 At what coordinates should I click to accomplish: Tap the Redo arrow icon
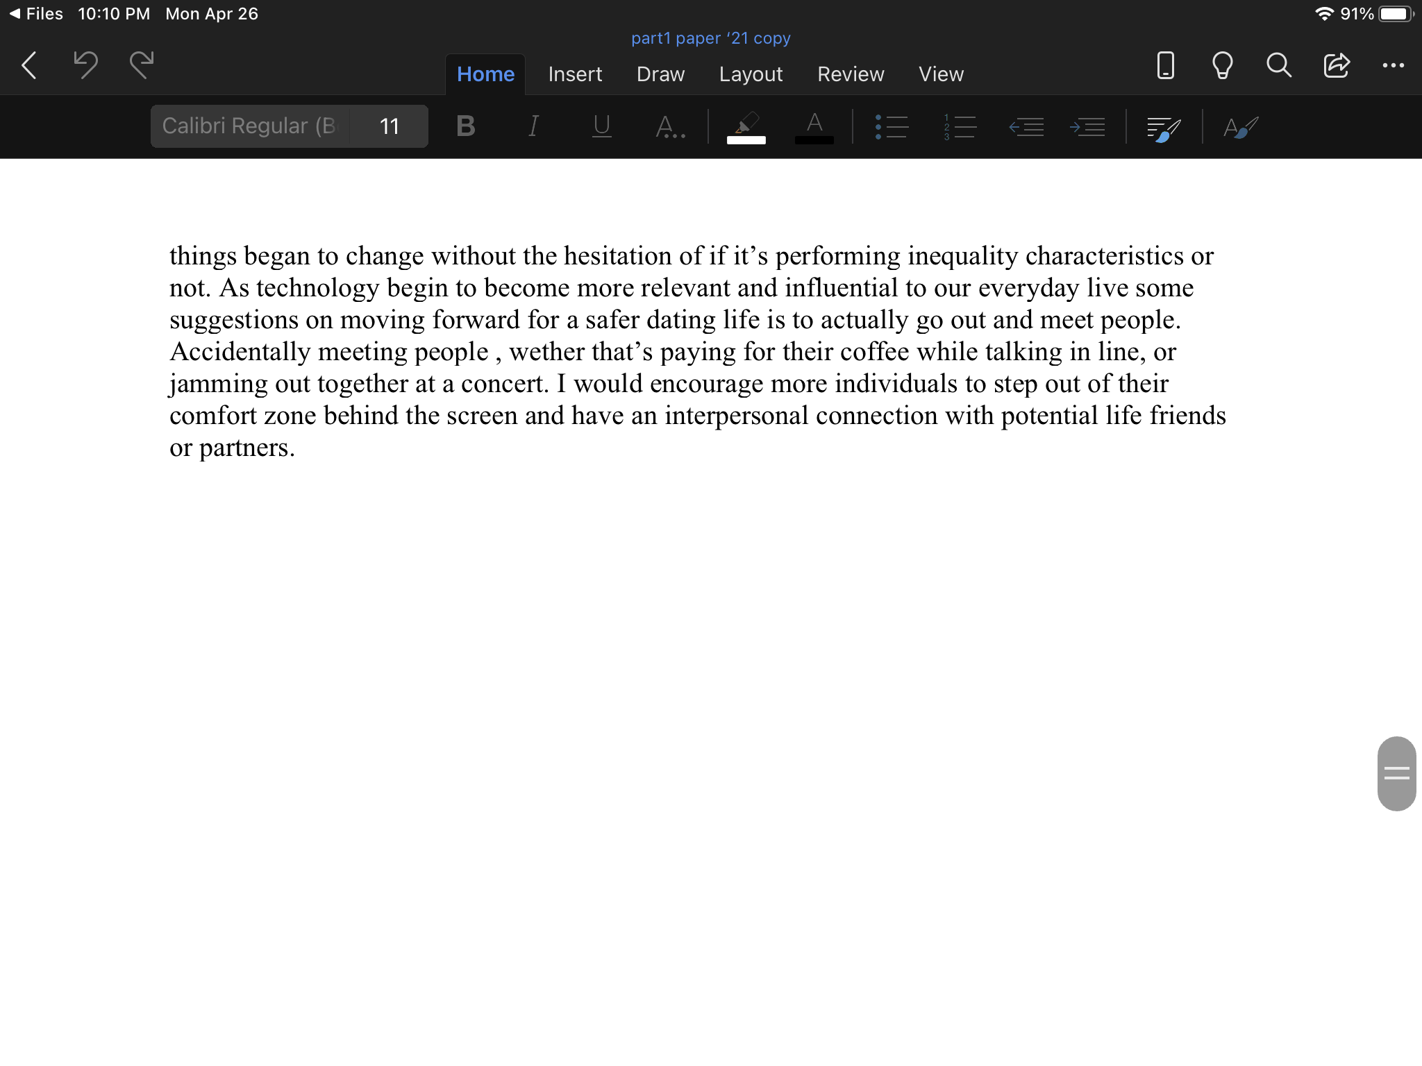(x=142, y=65)
